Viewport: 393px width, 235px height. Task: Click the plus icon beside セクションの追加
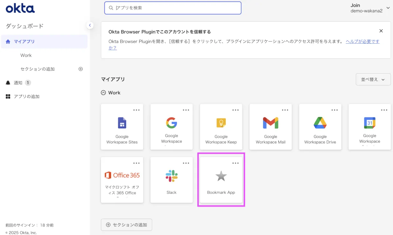click(x=81, y=69)
